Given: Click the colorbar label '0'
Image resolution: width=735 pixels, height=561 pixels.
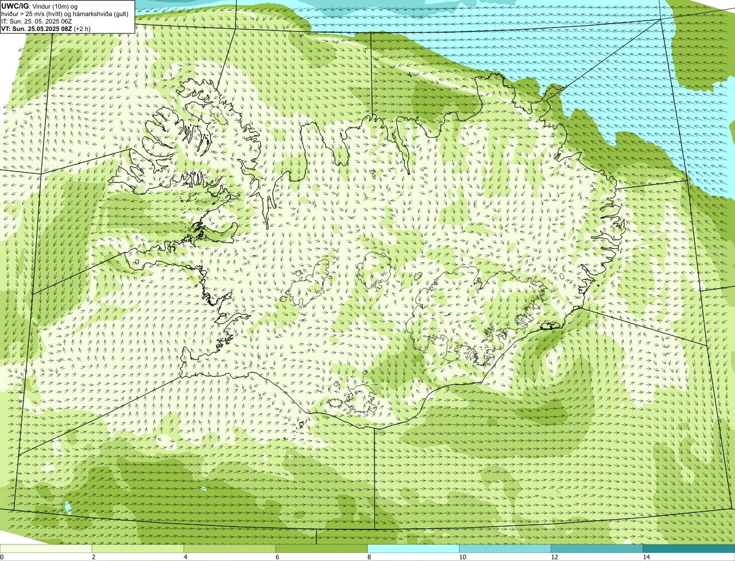Looking at the screenshot, I should pos(2,557).
